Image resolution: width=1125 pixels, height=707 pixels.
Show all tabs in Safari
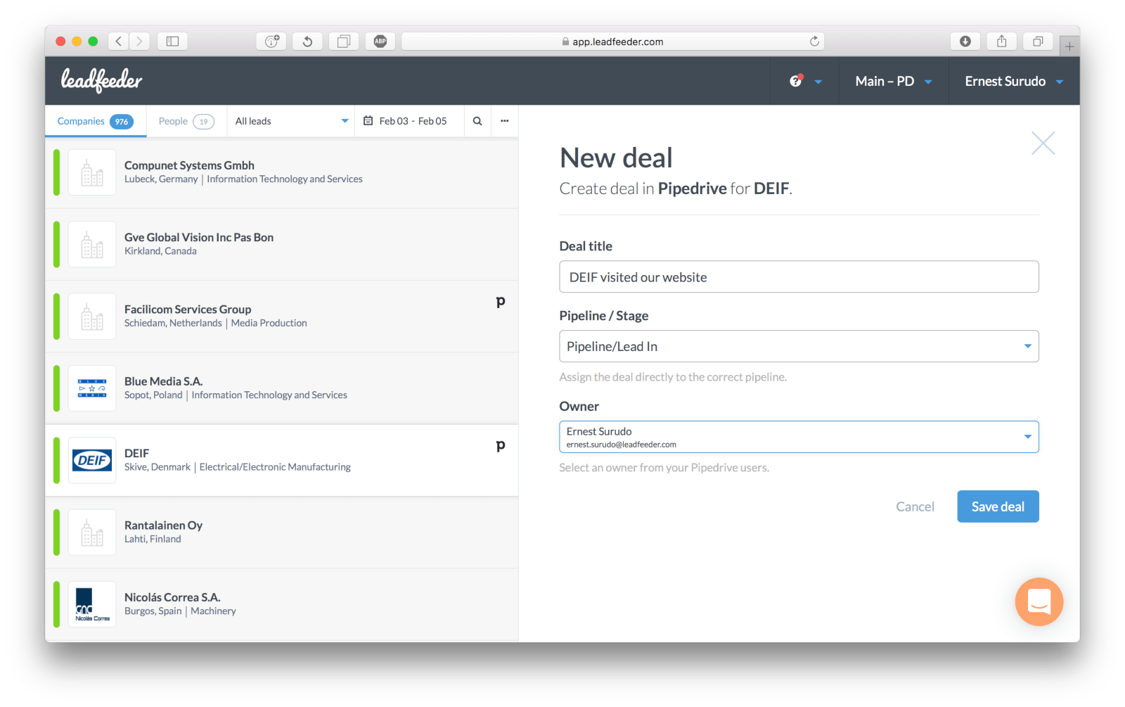(x=1038, y=42)
